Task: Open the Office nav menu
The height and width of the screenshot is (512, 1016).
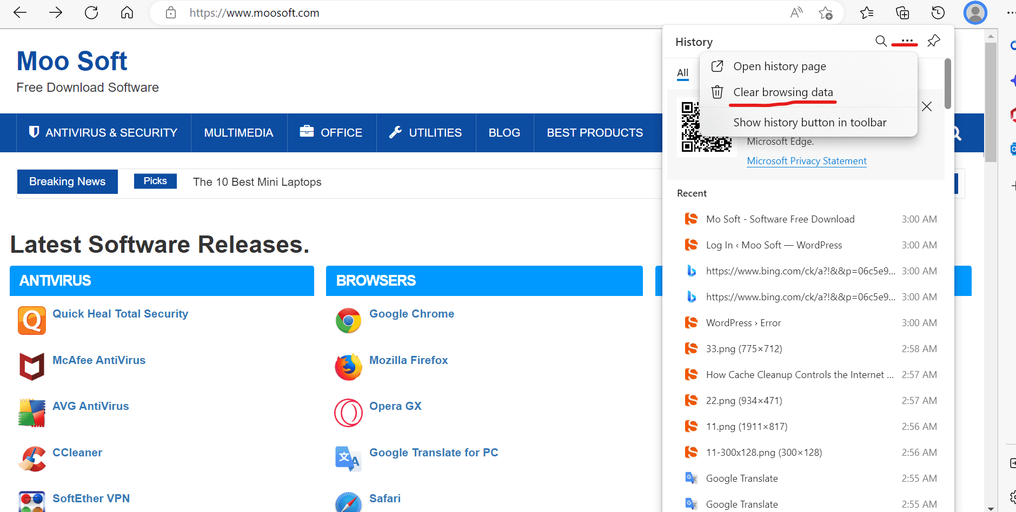Action: [x=331, y=133]
